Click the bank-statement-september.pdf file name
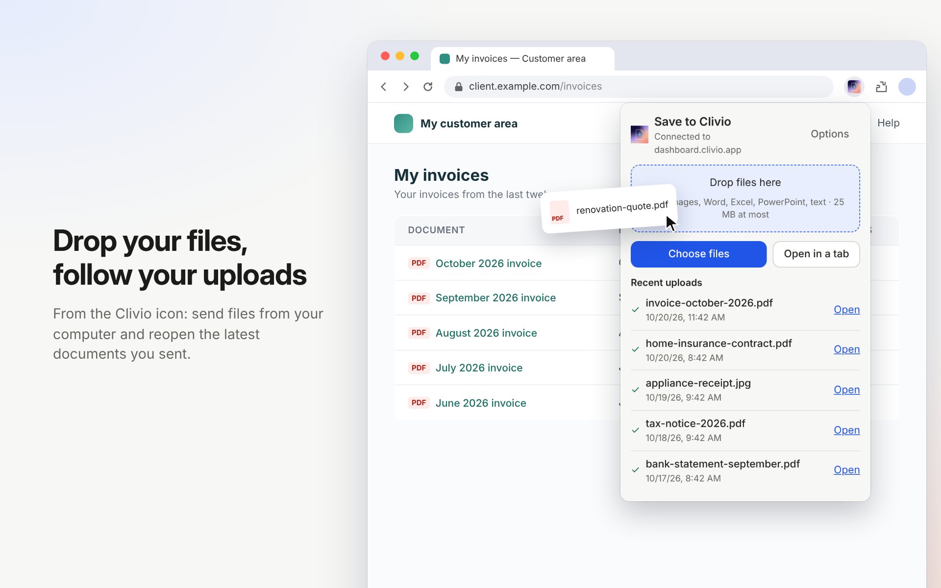Screen dimensions: 941x588 [722, 464]
